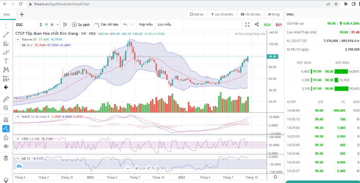360x183 pixels.
Task: Choose the text annotation tool
Action: (6, 61)
